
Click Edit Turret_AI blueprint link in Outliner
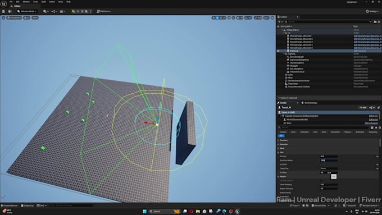(x=360, y=51)
